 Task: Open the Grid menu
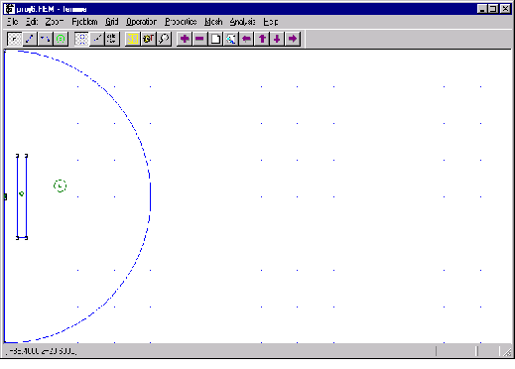(x=112, y=22)
